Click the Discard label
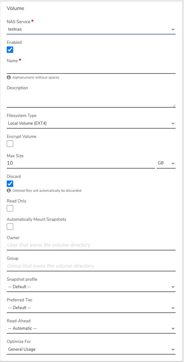 point(14,176)
